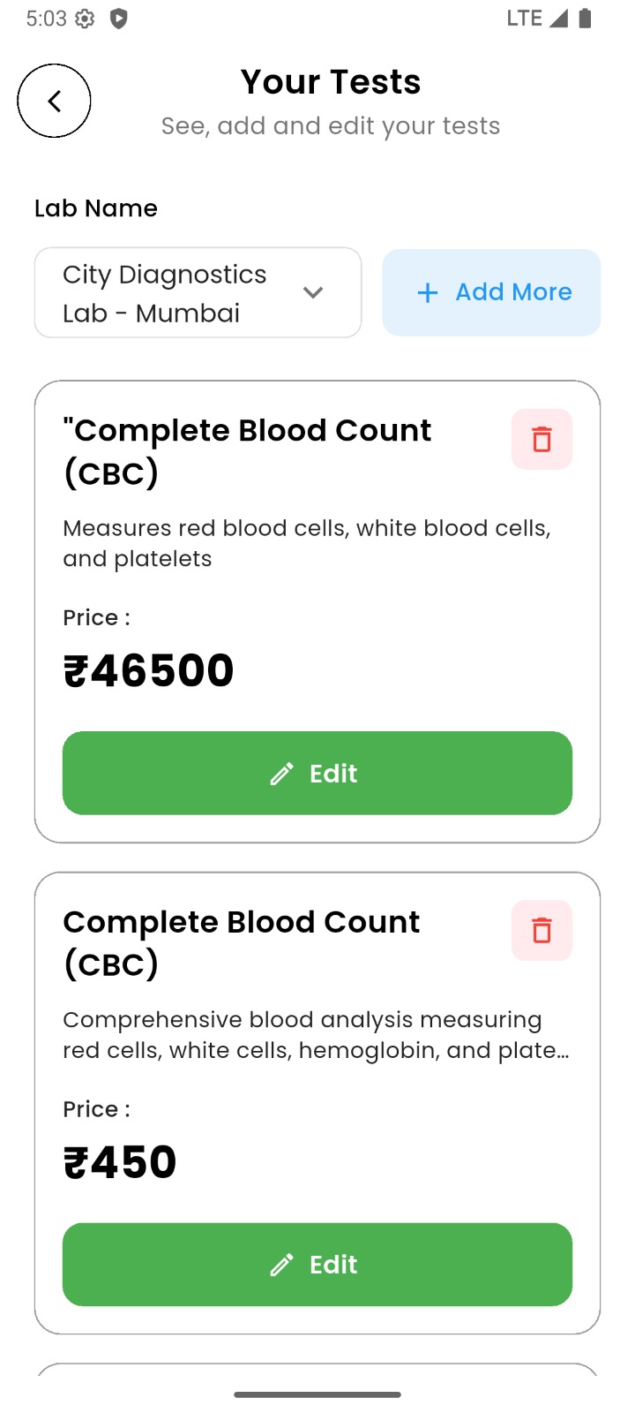Tap pencil icon on ₹450 test card
The image size is (635, 1413).
click(281, 1266)
